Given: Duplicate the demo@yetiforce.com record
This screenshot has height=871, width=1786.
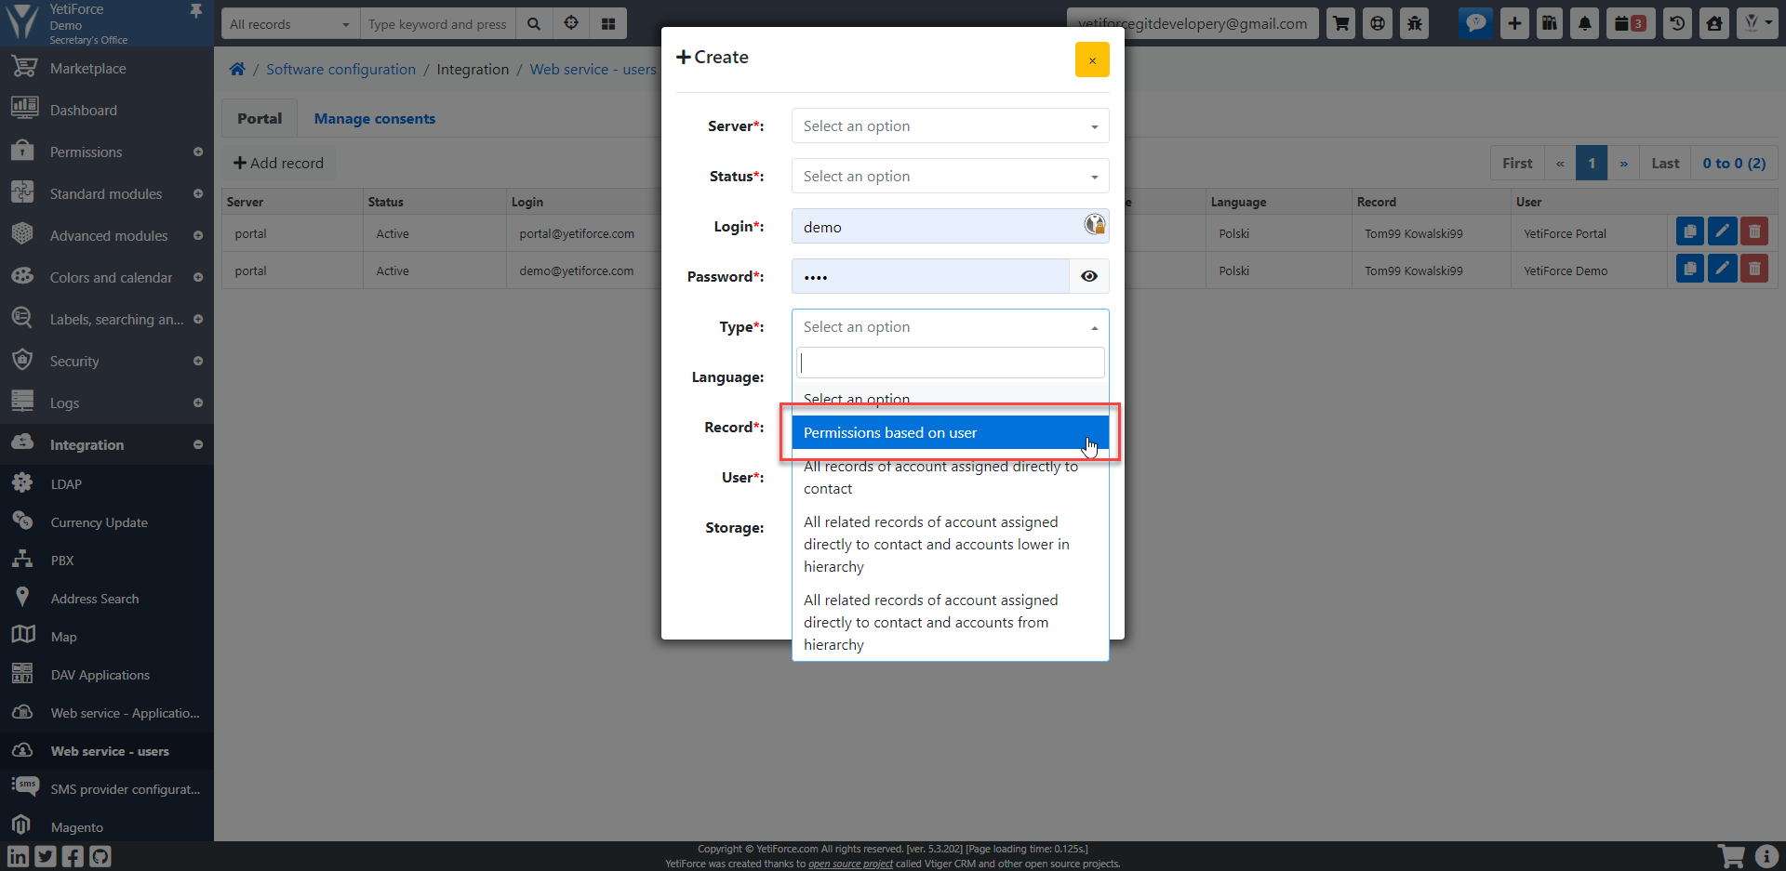Looking at the screenshot, I should coord(1689,270).
